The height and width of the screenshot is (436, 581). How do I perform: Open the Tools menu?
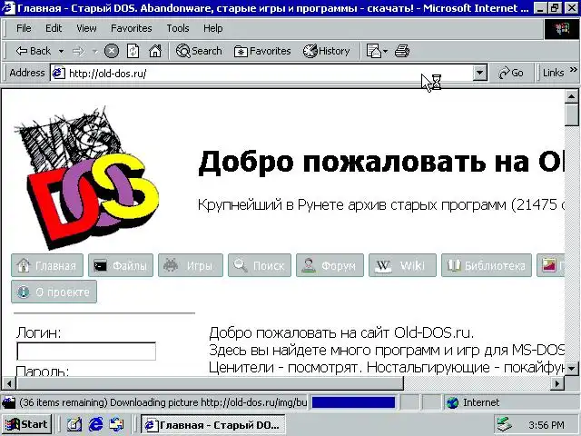(178, 28)
